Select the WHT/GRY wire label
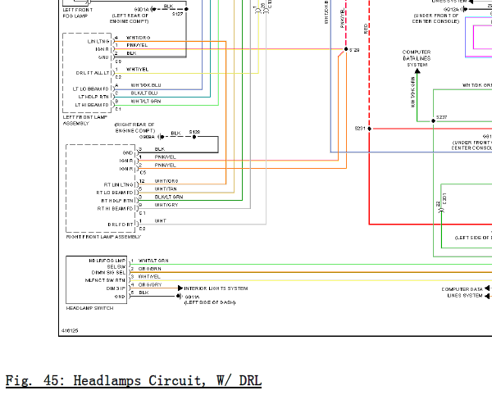Image resolution: width=492 pixels, height=413 pixels. coord(166,205)
